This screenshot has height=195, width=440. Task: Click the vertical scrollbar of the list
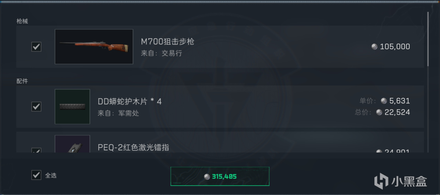click(428, 39)
